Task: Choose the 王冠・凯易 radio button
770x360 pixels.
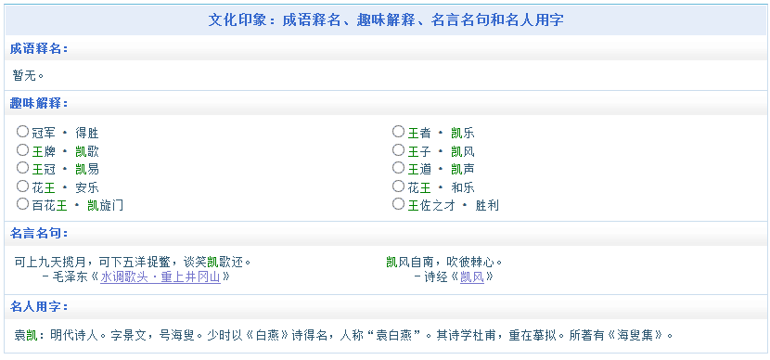Action: pos(22,168)
